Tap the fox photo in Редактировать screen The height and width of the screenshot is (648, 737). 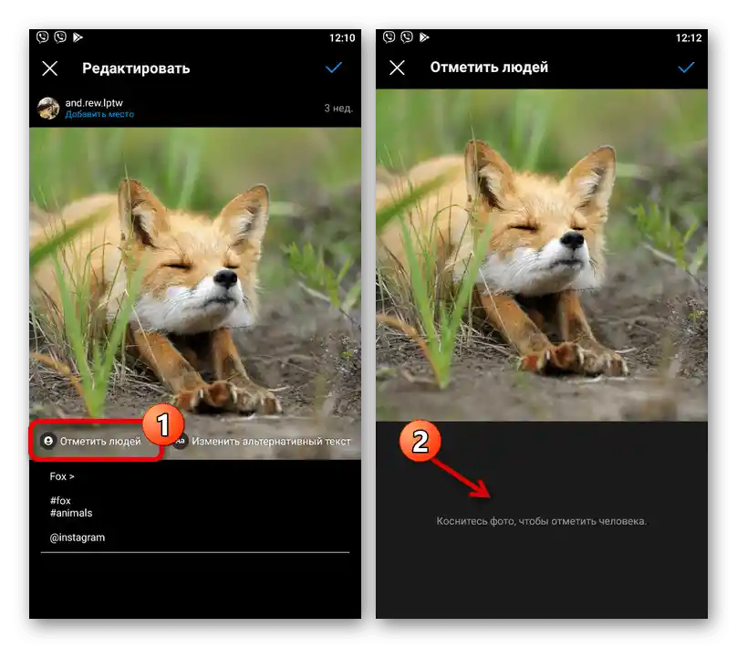tap(195, 294)
